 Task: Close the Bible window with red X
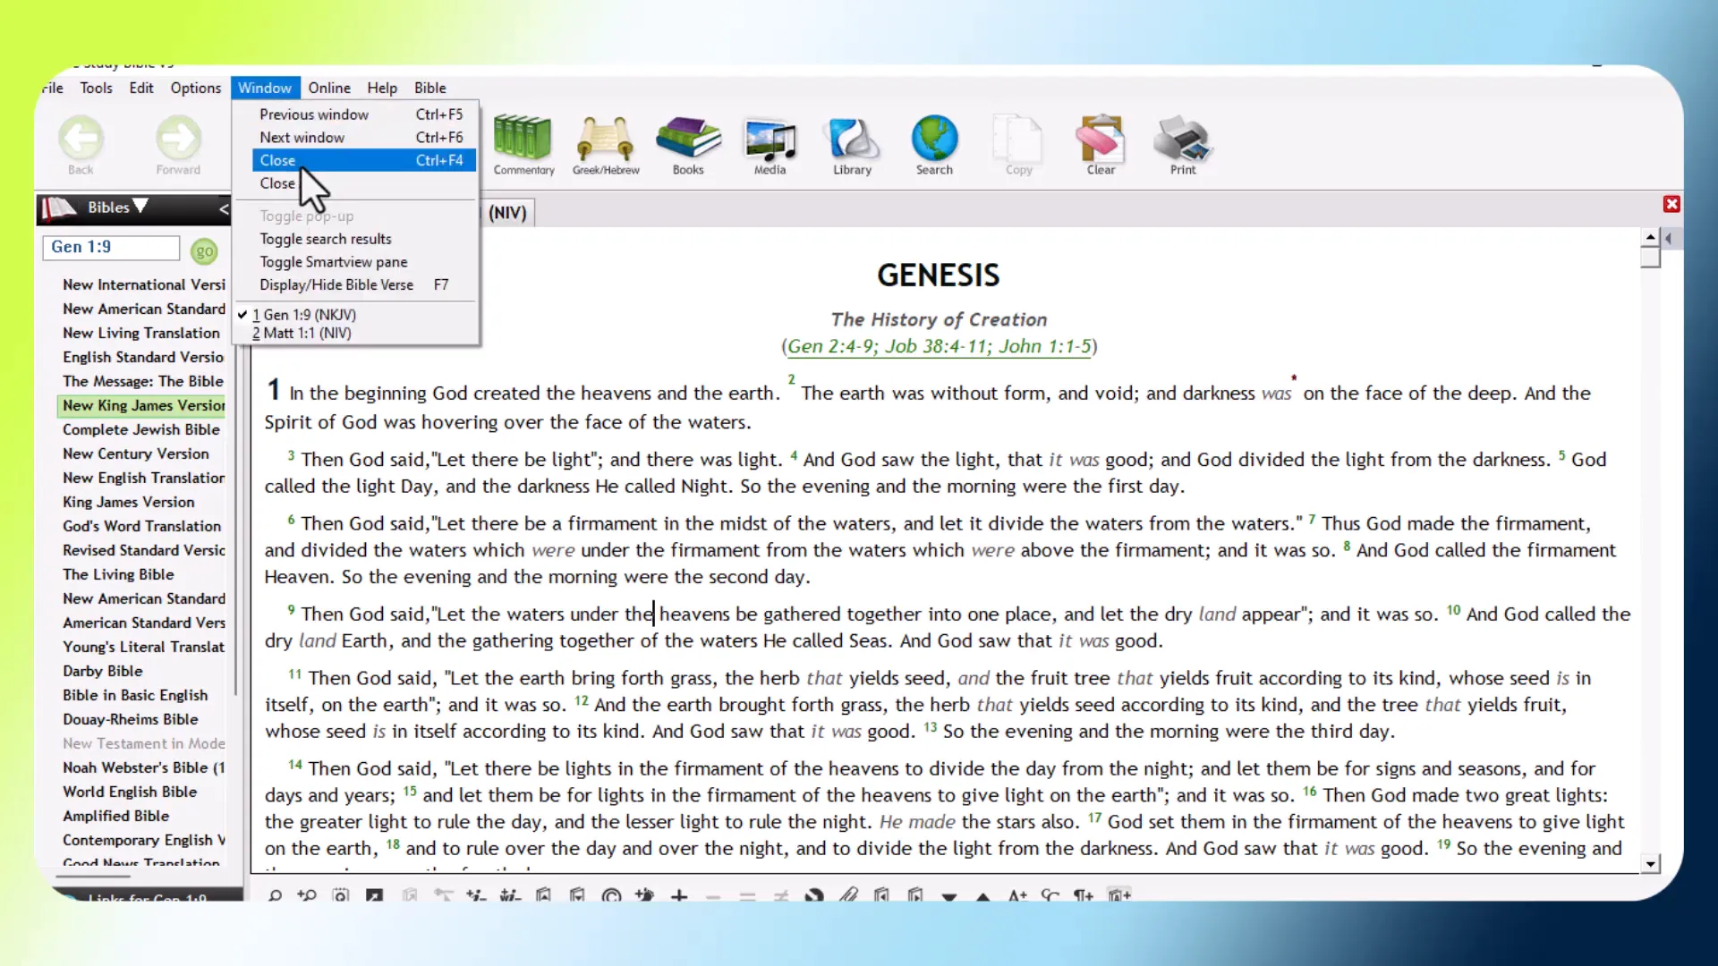1671,205
